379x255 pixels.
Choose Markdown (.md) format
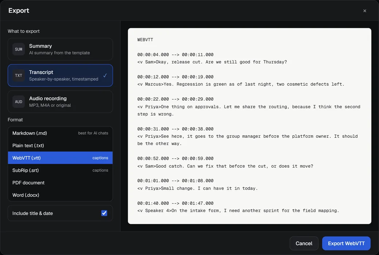click(60, 133)
